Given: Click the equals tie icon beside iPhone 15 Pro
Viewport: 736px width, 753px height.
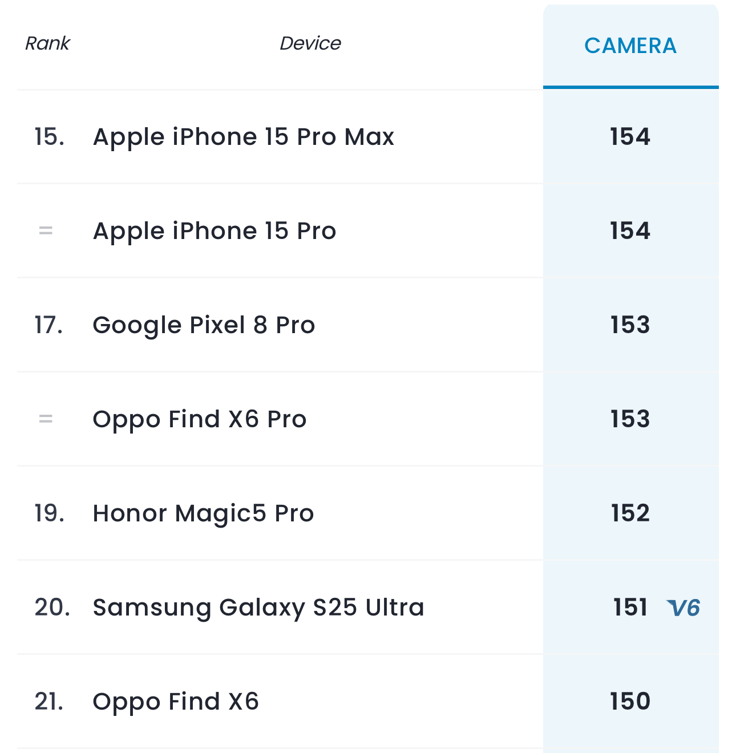Looking at the screenshot, I should coord(46,231).
